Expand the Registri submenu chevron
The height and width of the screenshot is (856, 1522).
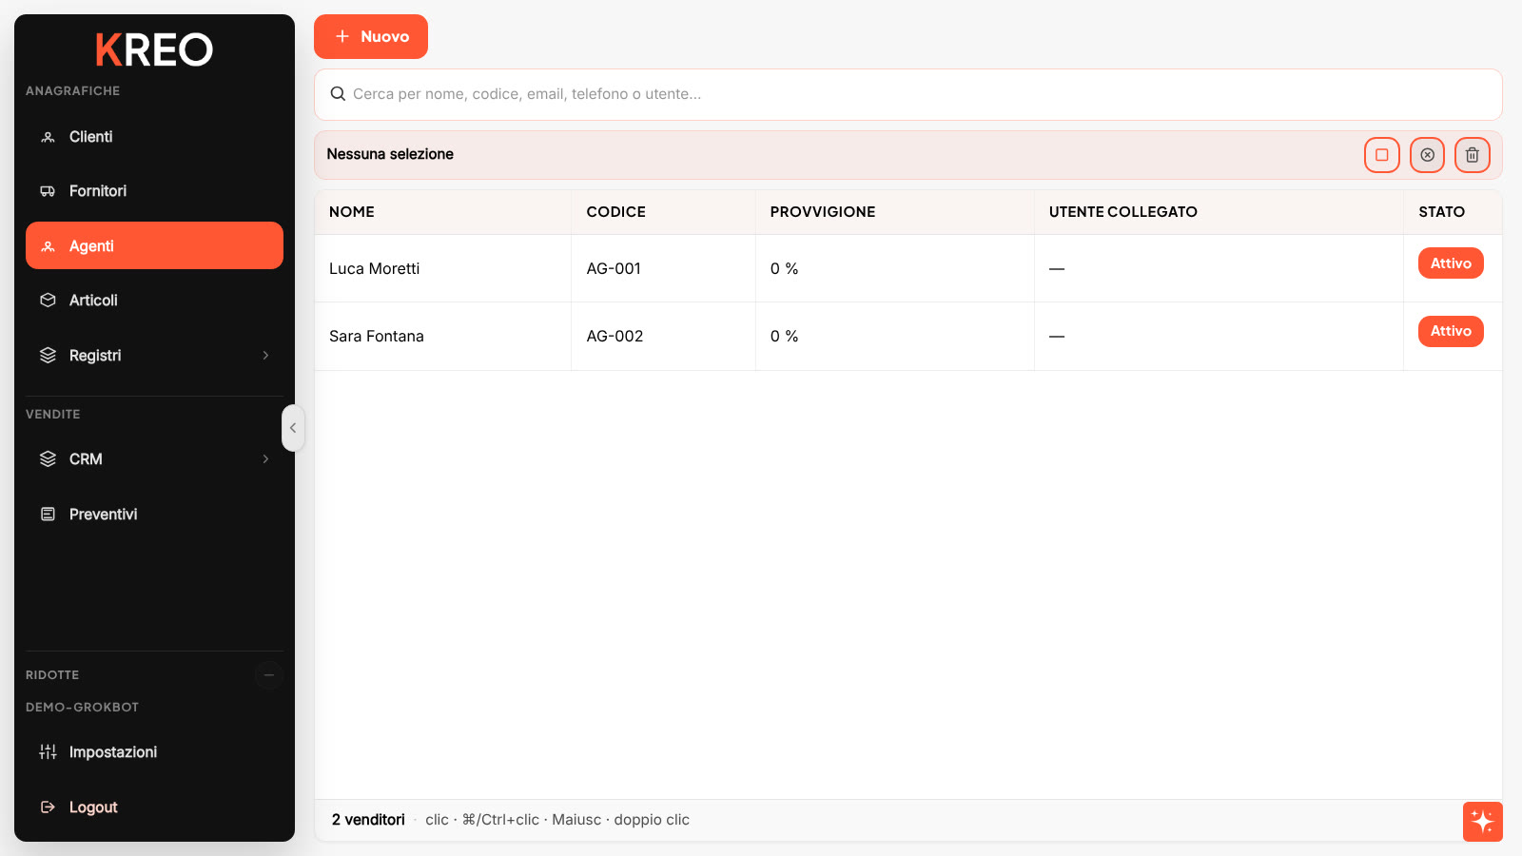pos(265,356)
